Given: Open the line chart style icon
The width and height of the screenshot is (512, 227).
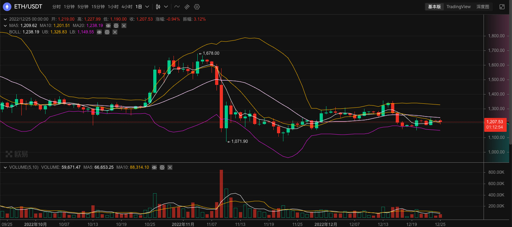Looking at the screenshot, I should (x=177, y=6).
